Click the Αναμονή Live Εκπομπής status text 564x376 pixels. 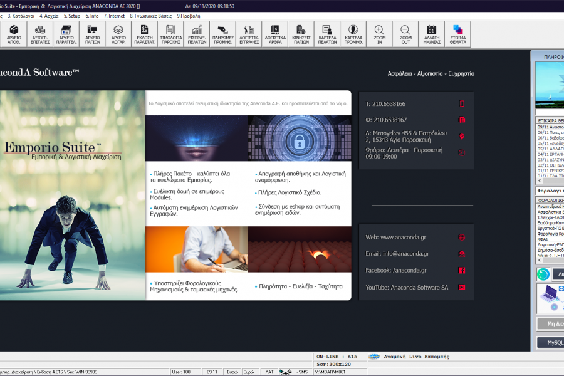click(x=416, y=357)
